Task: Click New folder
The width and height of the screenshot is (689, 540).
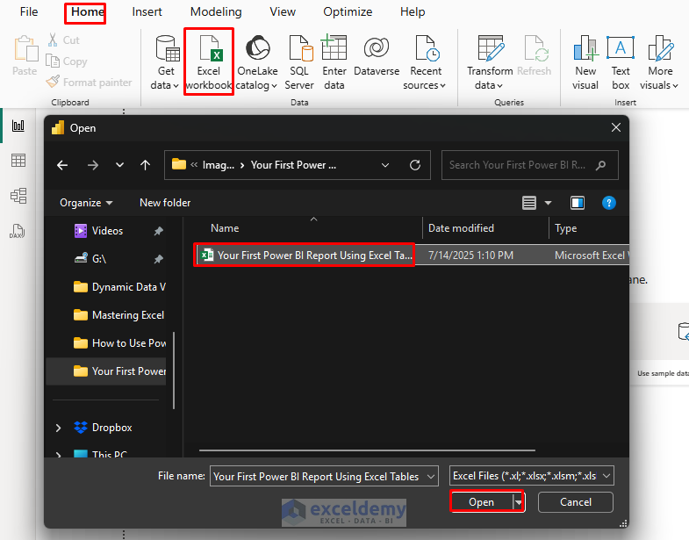Action: click(165, 203)
